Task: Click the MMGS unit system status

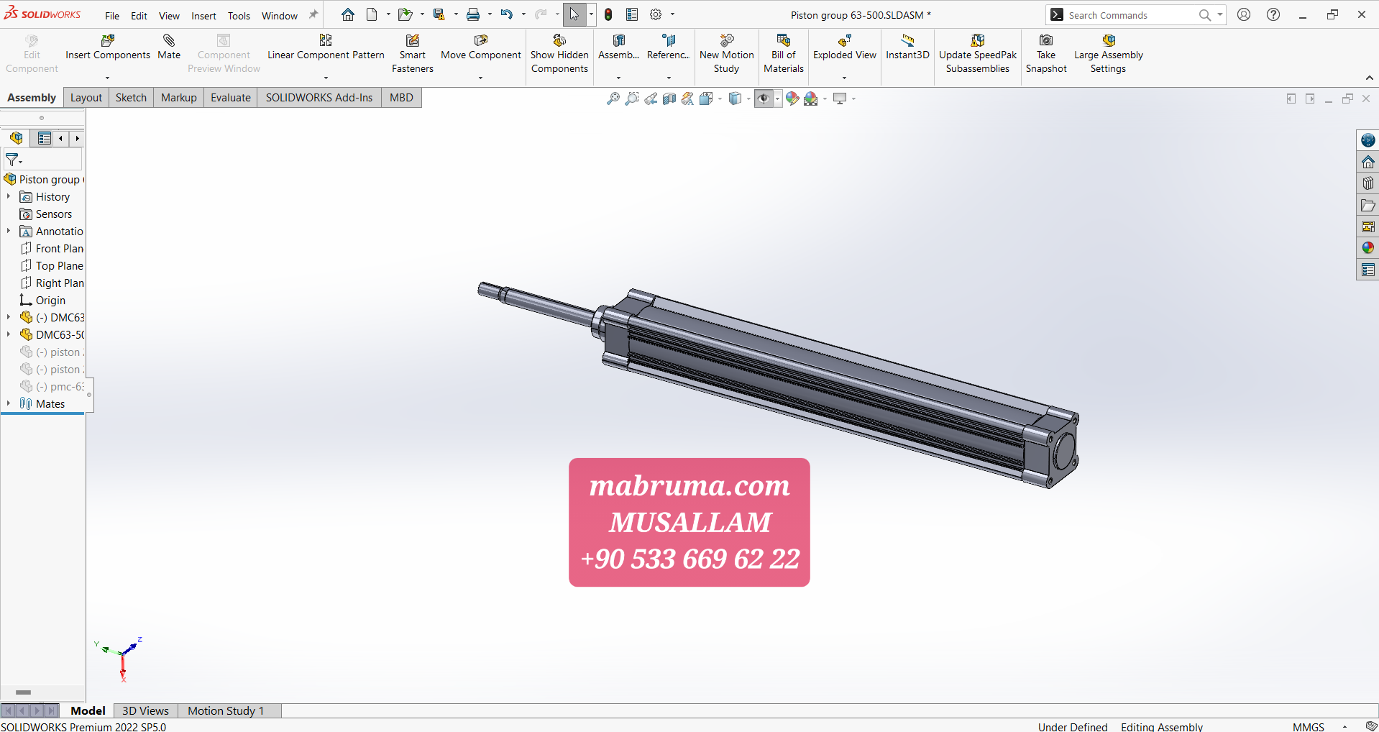Action: [x=1309, y=726]
